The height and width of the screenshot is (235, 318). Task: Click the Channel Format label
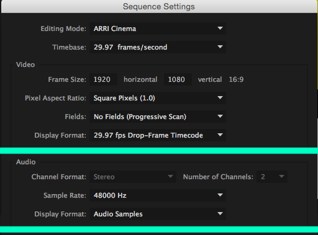point(59,177)
